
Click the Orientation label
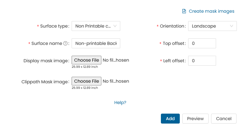pos(173,26)
